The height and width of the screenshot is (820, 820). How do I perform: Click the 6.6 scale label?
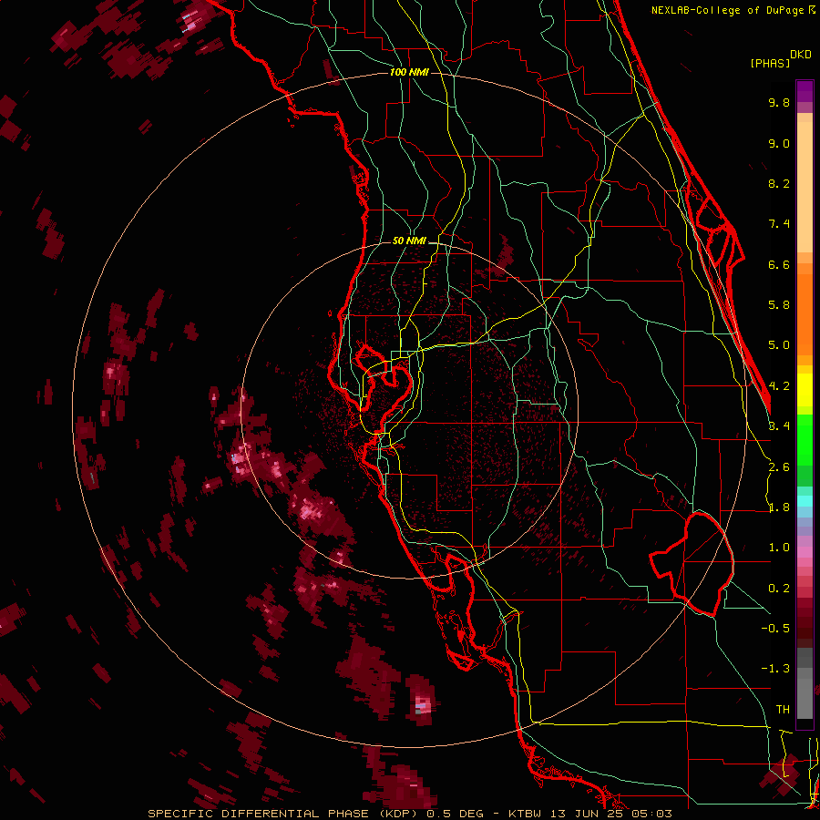779,264
